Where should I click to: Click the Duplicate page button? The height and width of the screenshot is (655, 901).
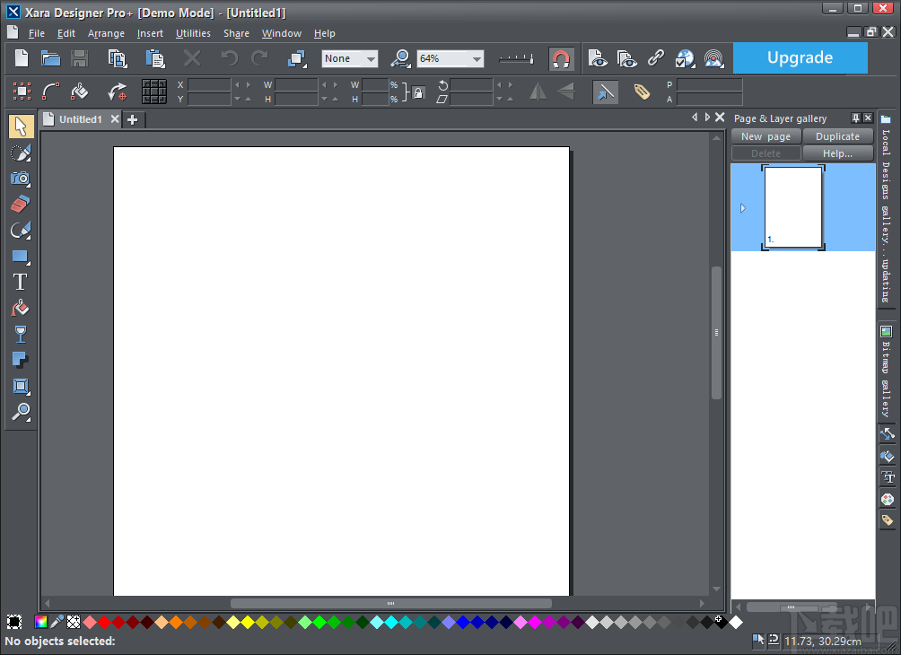coord(837,136)
